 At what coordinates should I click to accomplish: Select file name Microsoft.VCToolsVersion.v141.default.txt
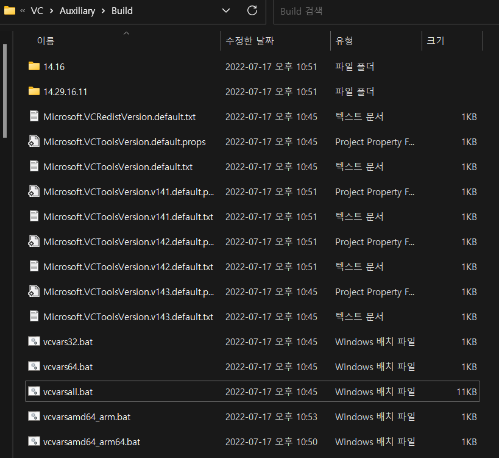tap(128, 217)
